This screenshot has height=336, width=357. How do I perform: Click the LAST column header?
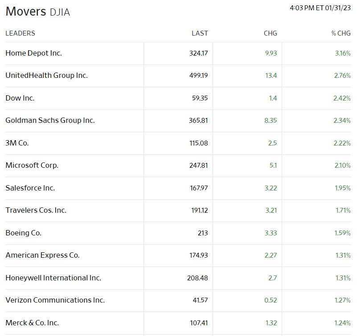coord(200,33)
